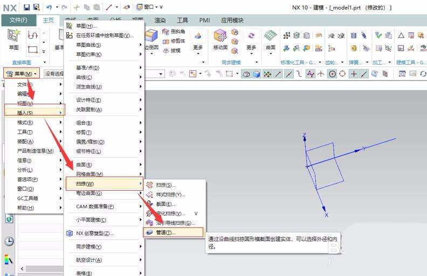Expand the 同步建模 group arrow
Screen dimensions: 427x276
pyautogui.click(x=257, y=63)
